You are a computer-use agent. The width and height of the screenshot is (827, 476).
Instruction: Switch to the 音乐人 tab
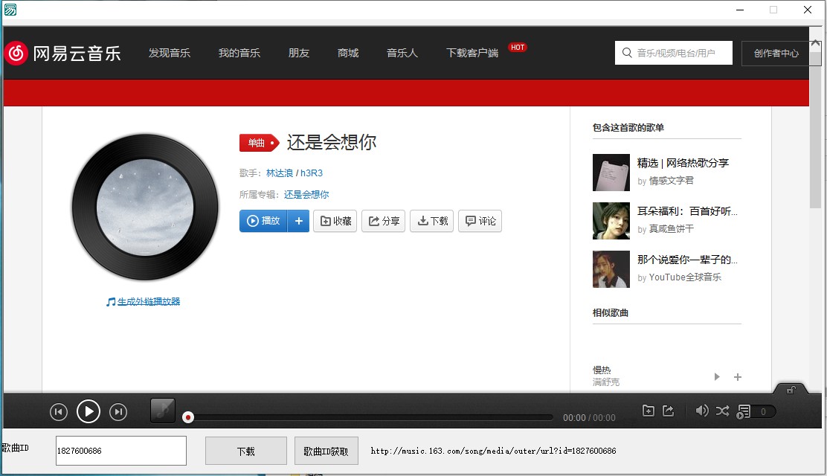click(x=402, y=53)
